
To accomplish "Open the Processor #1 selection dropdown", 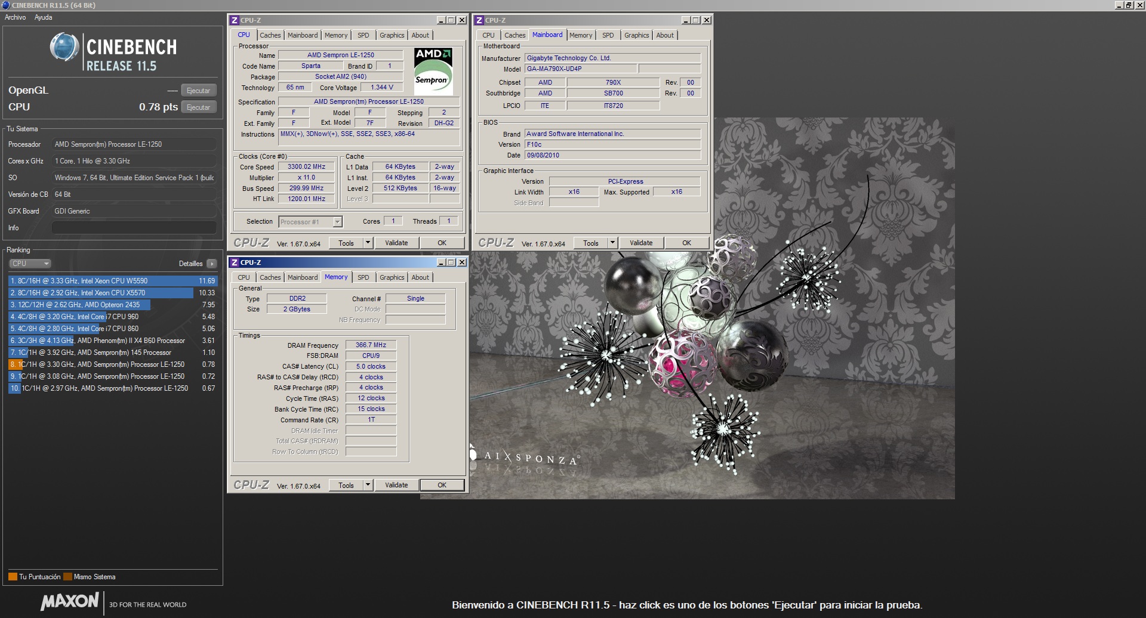I will click(x=310, y=222).
